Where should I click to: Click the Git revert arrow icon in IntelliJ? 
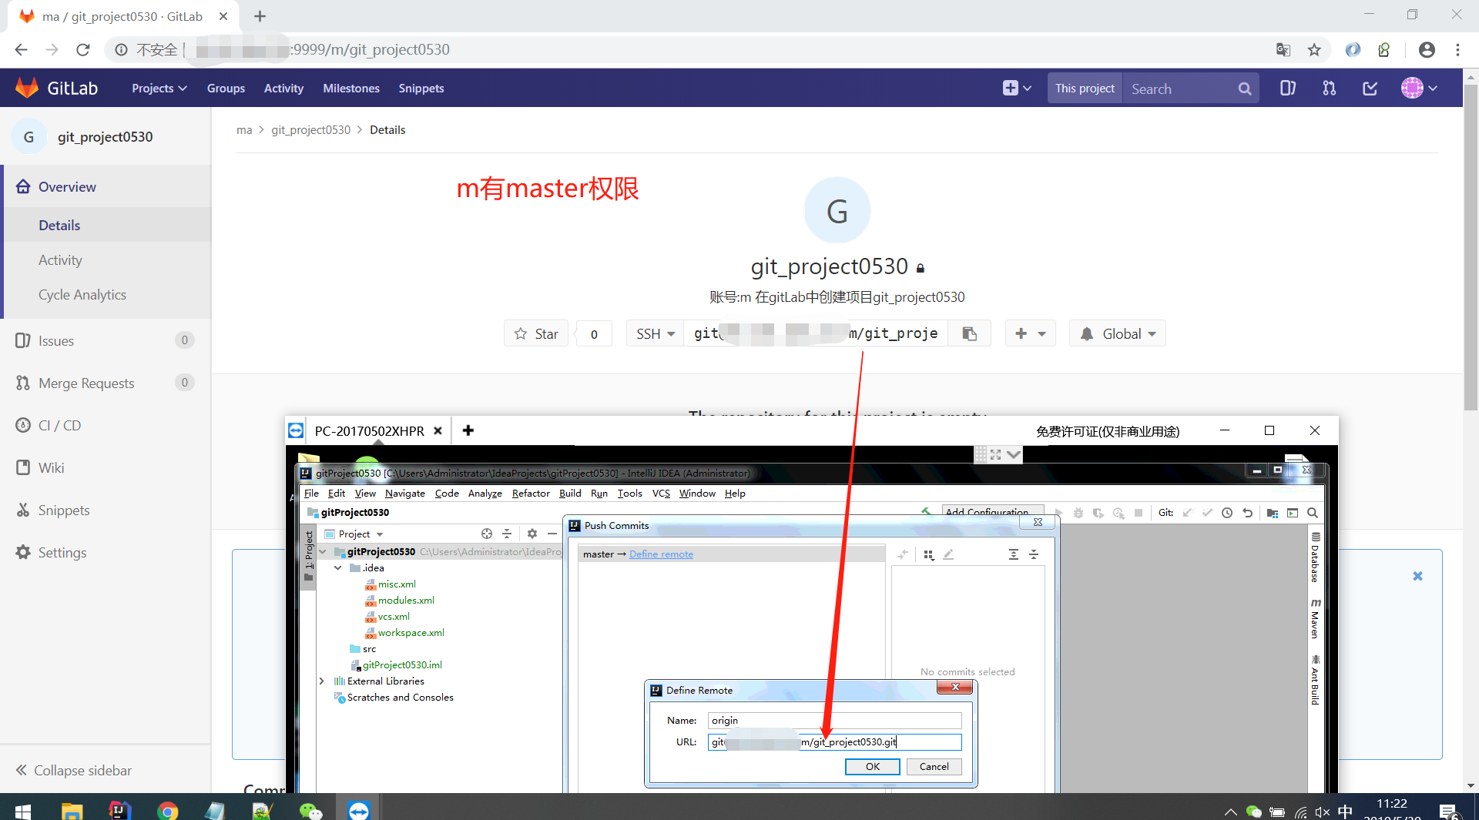click(1248, 513)
